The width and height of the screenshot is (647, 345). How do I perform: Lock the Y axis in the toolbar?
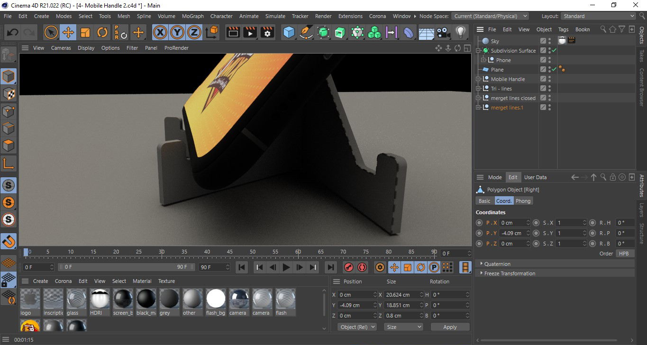coord(176,32)
